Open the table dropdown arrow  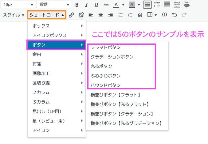pos(156,15)
